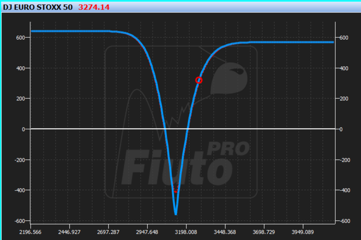
Task: Click the 3698.729 x-axis label
Action: tap(264, 232)
